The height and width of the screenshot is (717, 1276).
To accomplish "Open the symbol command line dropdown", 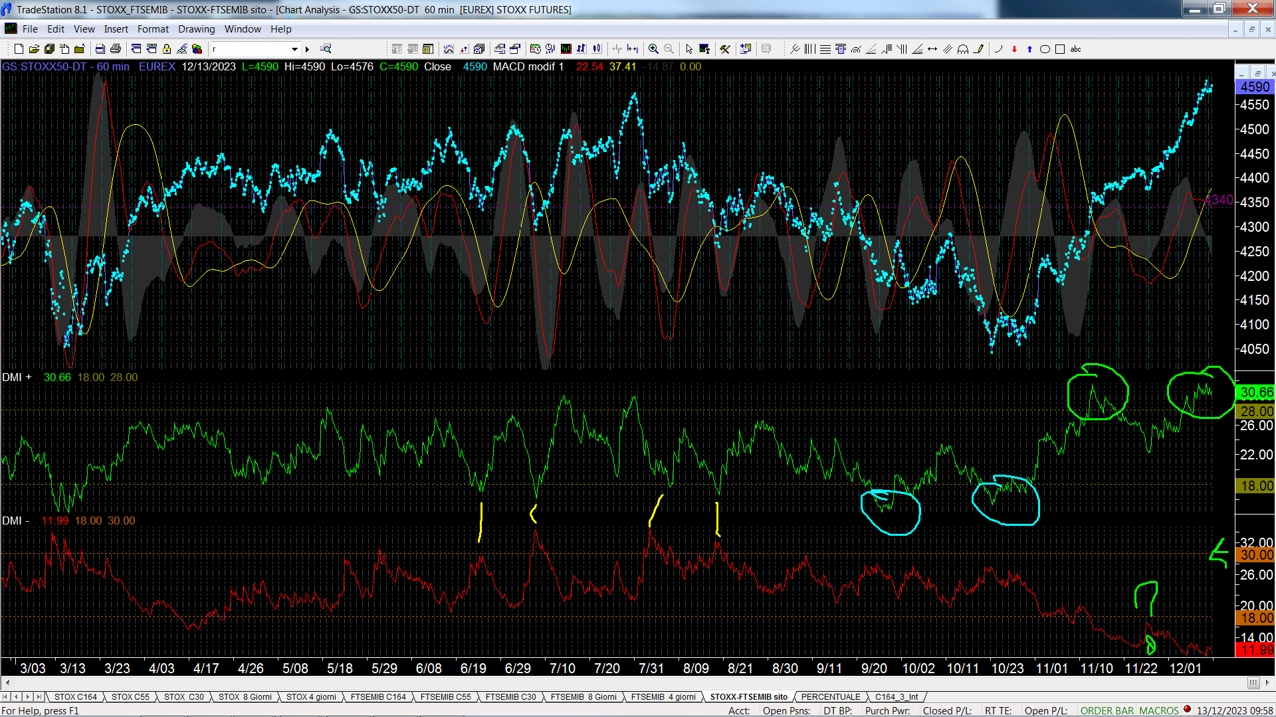I will pyautogui.click(x=294, y=49).
